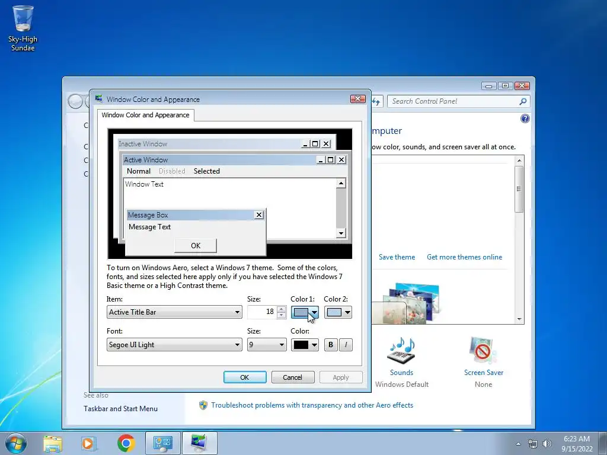Viewport: 607px width, 455px height.
Task: Click the black font Color swatch
Action: [301, 345]
